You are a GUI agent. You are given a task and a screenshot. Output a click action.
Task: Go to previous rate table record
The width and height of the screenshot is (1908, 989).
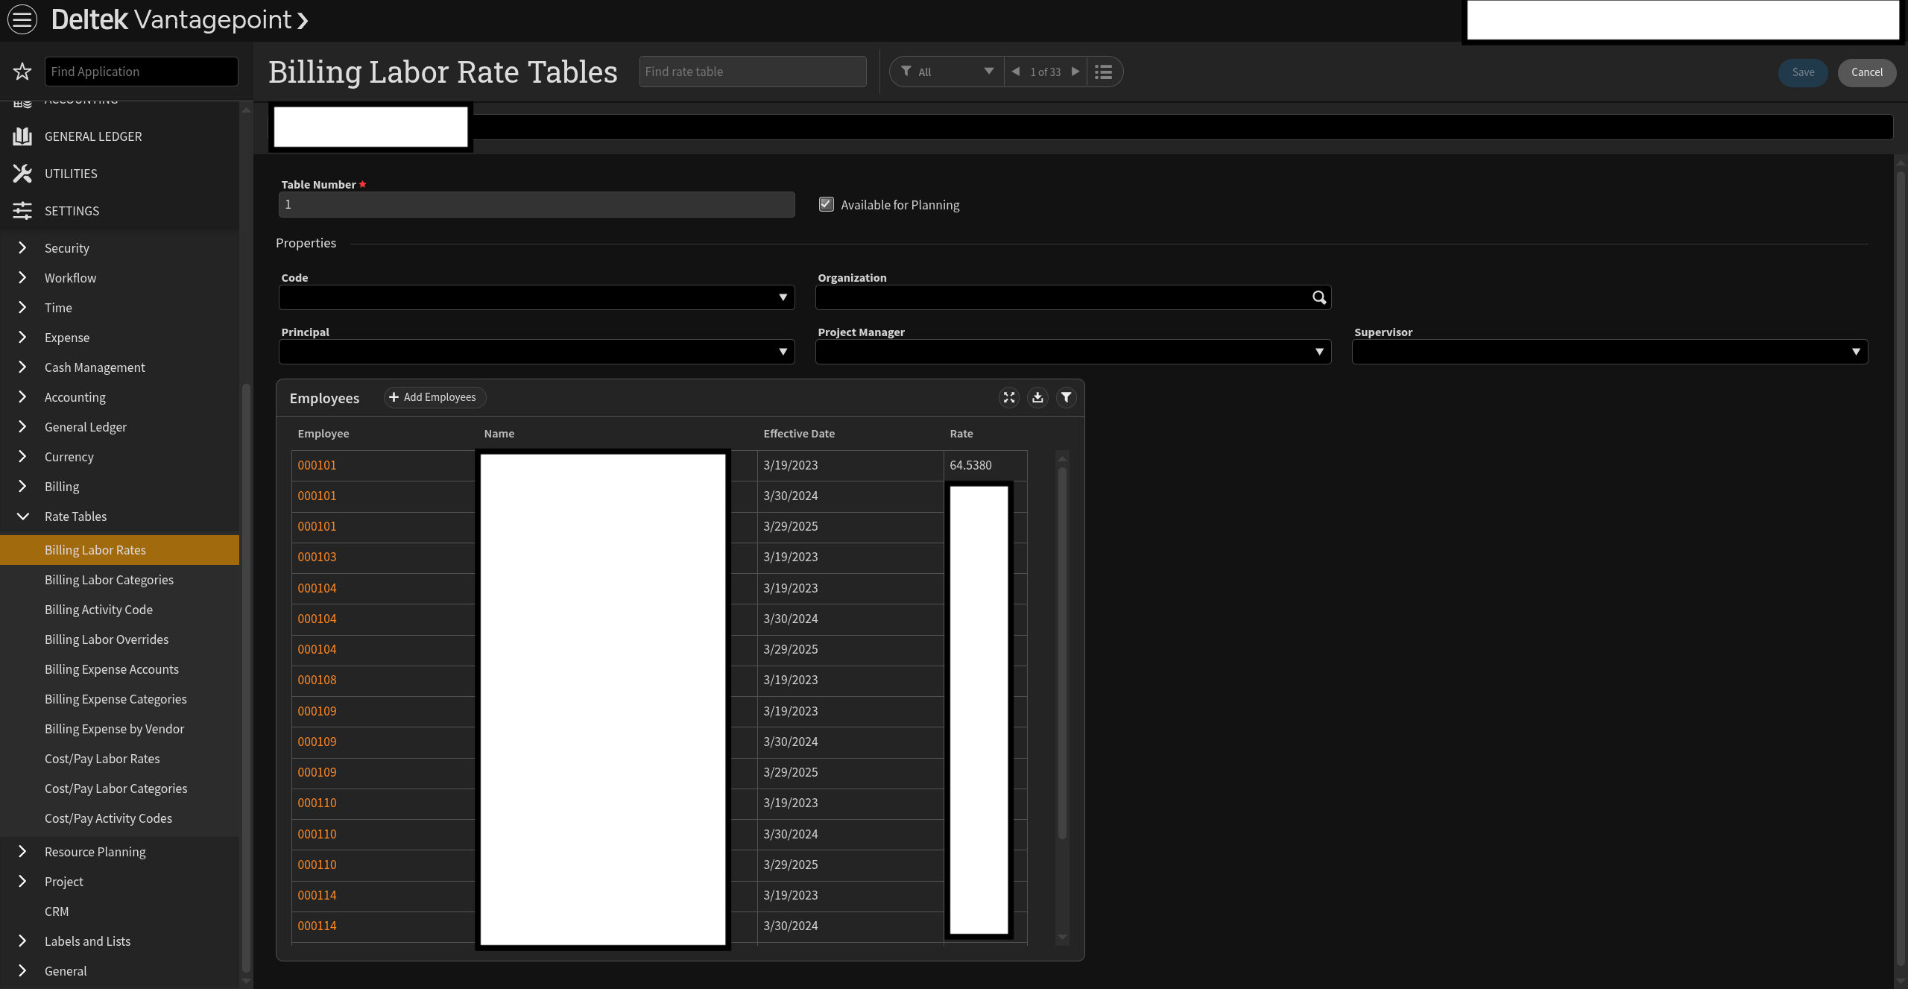pos(1015,72)
